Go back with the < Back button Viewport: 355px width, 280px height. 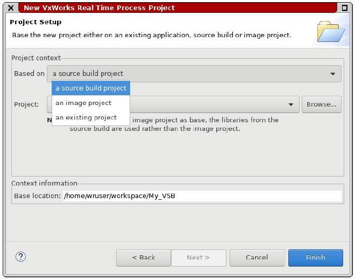(x=144, y=258)
